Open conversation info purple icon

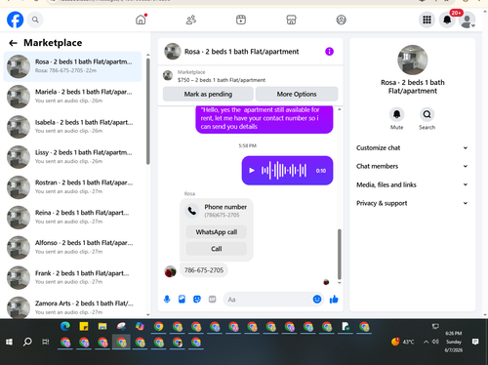(x=329, y=52)
